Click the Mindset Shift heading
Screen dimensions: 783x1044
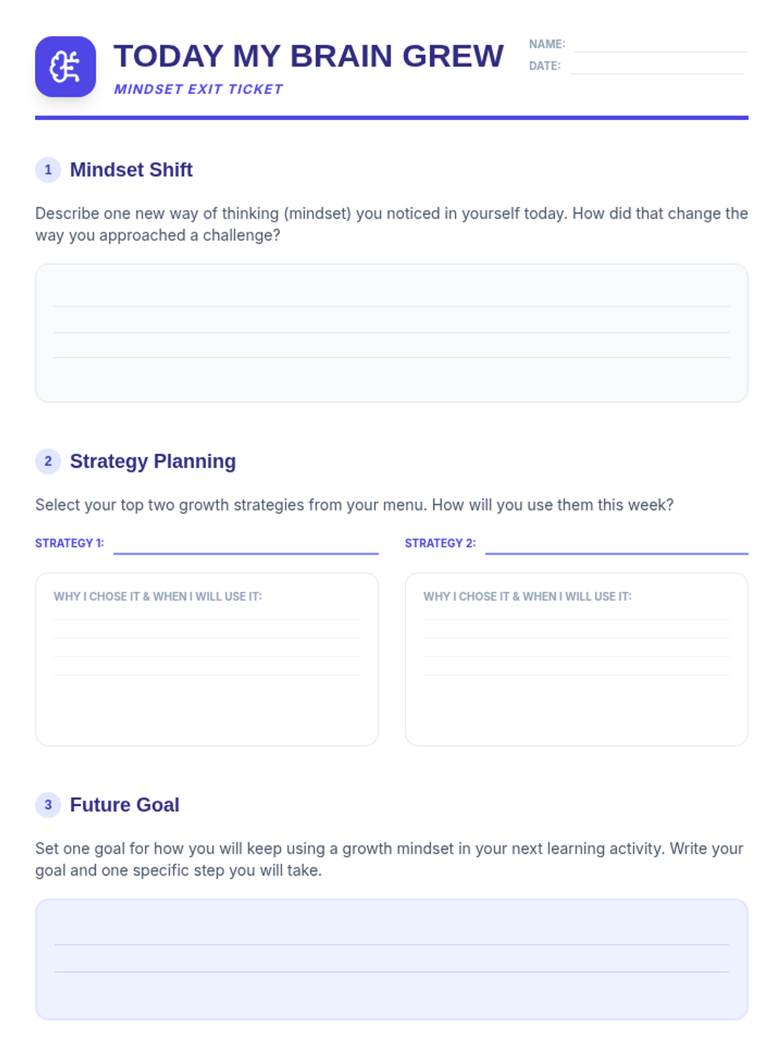click(131, 170)
